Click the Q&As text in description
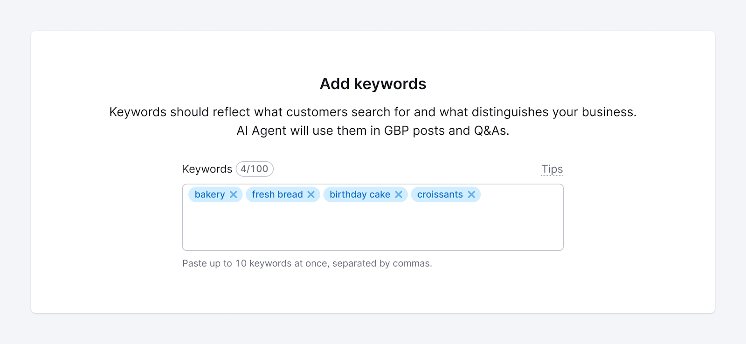746x344 pixels. coord(491,131)
